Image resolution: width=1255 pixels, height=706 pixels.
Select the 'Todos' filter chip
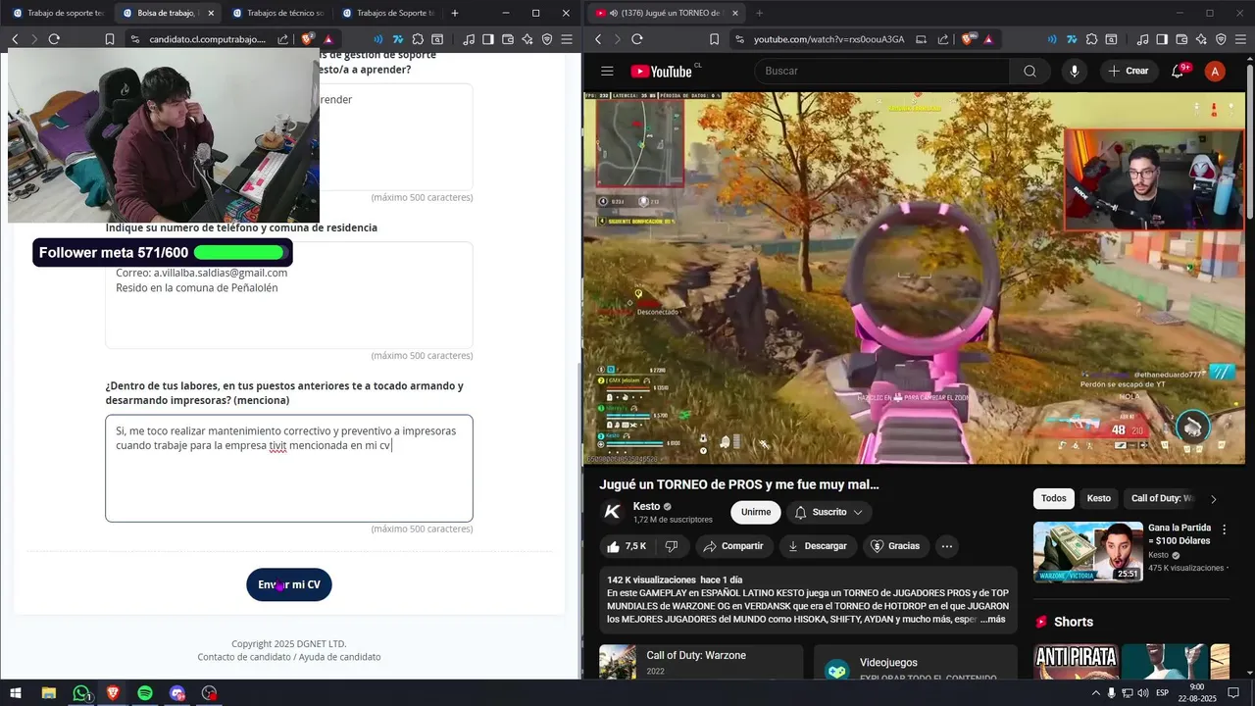point(1054,498)
